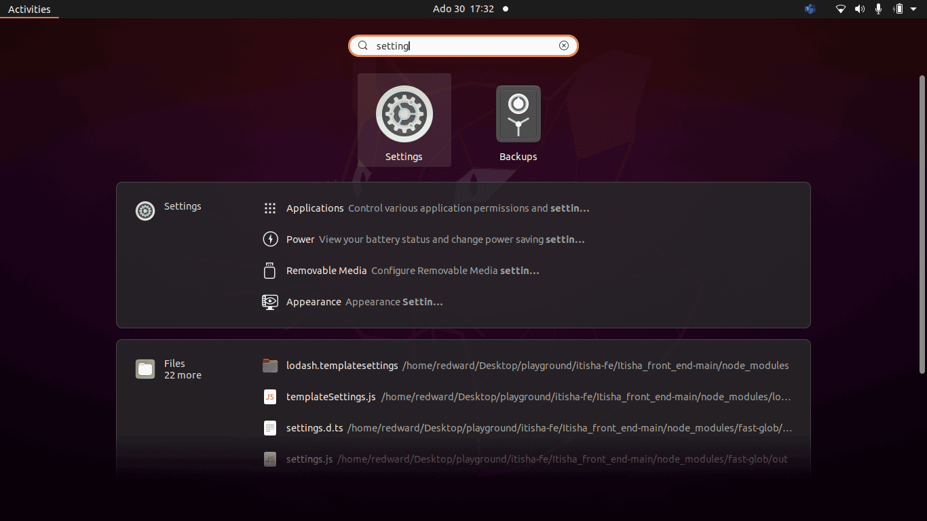The image size is (927, 521).
Task: Click the Appearance settings result icon
Action: point(270,301)
